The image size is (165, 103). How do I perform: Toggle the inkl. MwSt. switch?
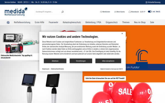(150, 12)
